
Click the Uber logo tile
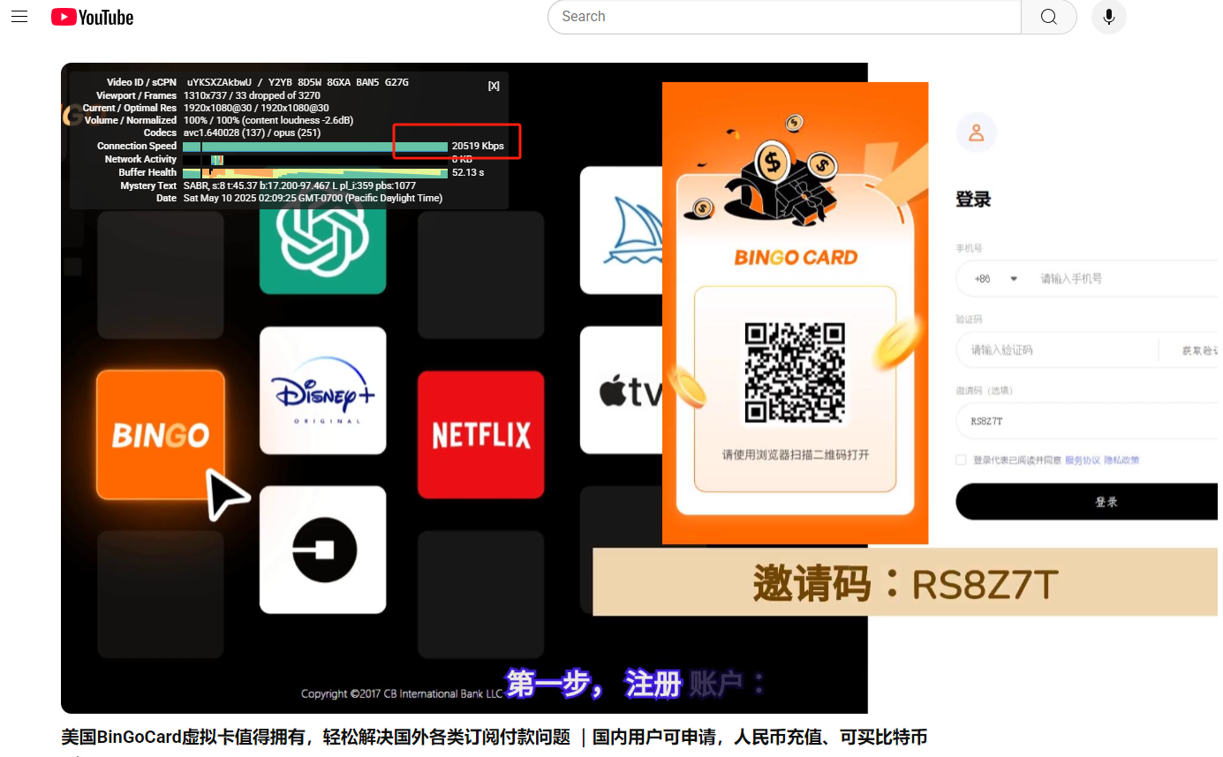click(x=322, y=549)
